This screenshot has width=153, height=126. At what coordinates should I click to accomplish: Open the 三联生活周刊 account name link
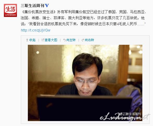click(32, 6)
